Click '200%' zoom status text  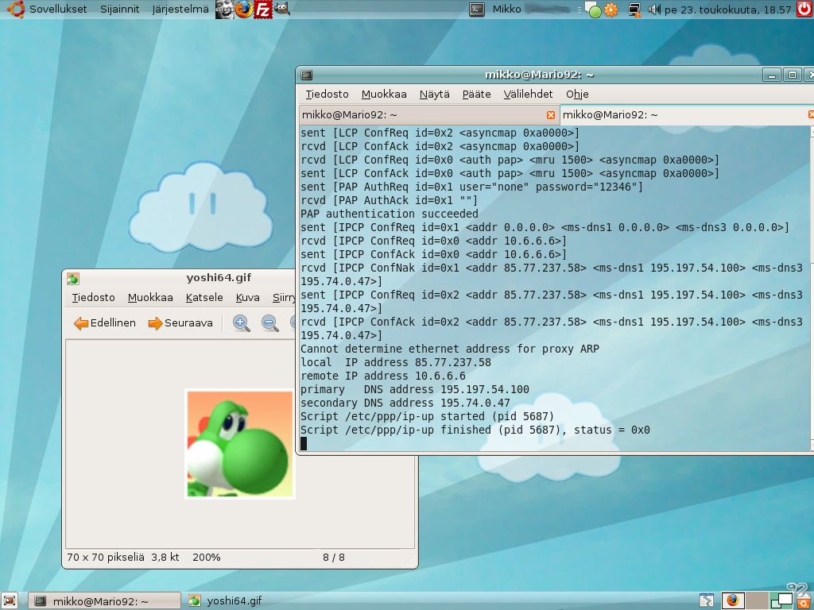(206, 557)
